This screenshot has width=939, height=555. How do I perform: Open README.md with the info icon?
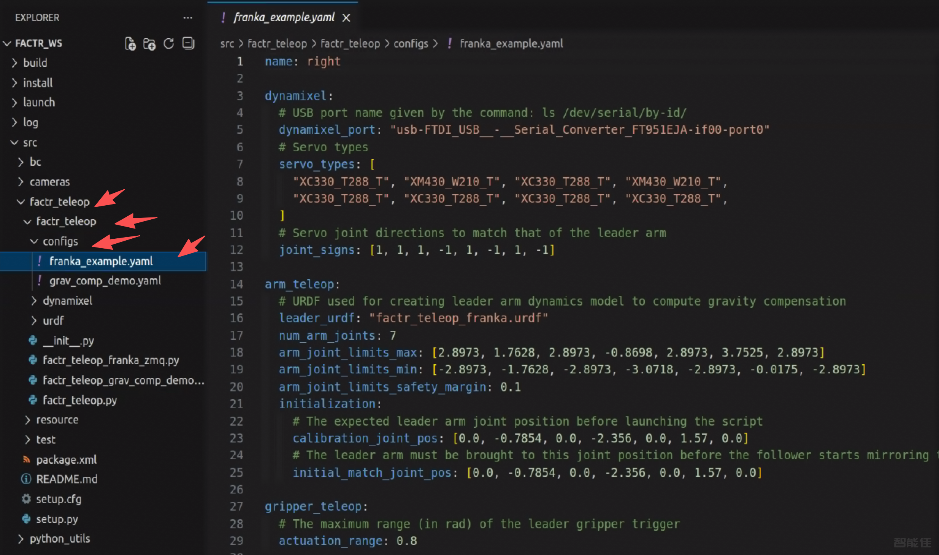[67, 479]
